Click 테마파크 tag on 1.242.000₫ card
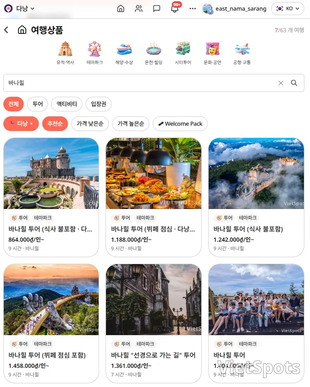 click(248, 218)
